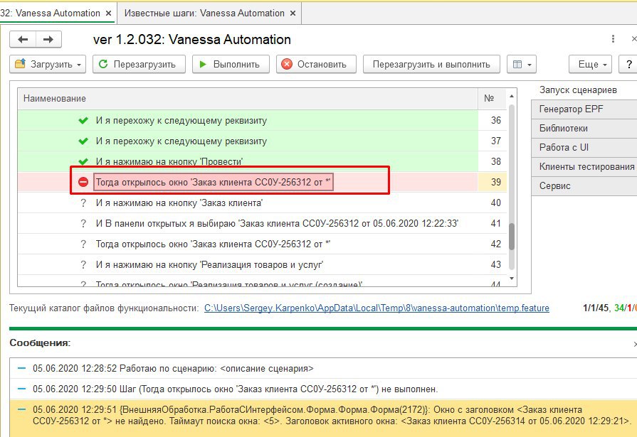Click green check icon of step 37
This screenshot has height=437, width=637.
[83, 141]
